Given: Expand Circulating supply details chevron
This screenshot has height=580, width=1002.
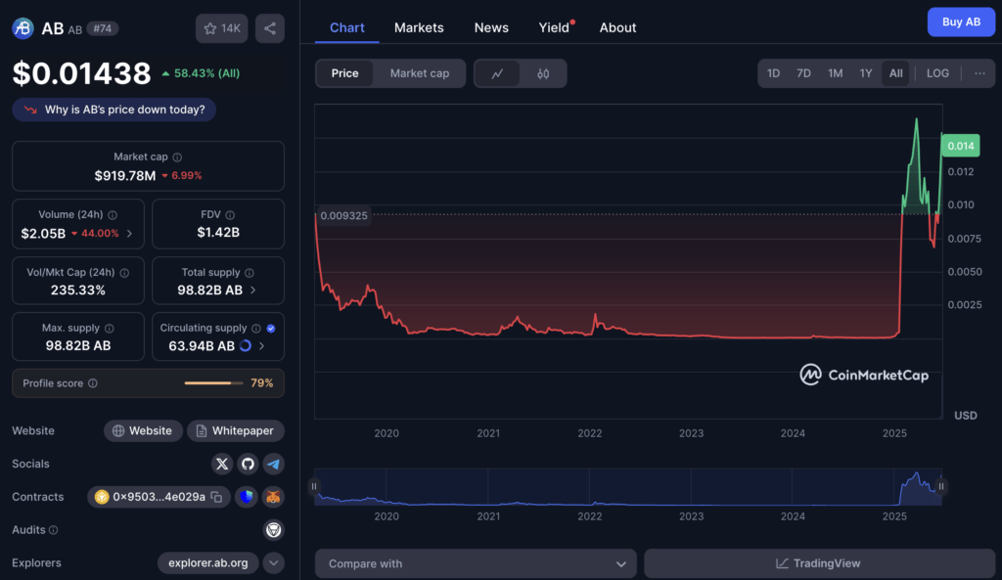Looking at the screenshot, I should pyautogui.click(x=262, y=345).
